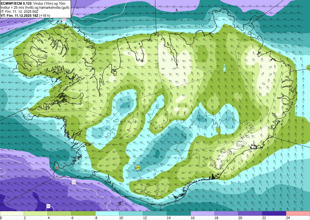Click the ECMWF/ECM 0.125 title line
This screenshot has height=220, width=310.
pyautogui.click(x=33, y=3)
